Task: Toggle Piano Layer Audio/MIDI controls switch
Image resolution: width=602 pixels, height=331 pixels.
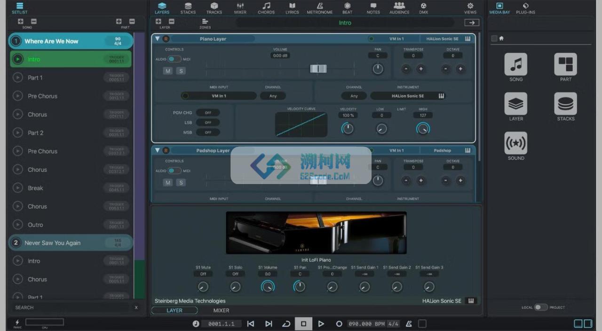Action: pyautogui.click(x=174, y=59)
